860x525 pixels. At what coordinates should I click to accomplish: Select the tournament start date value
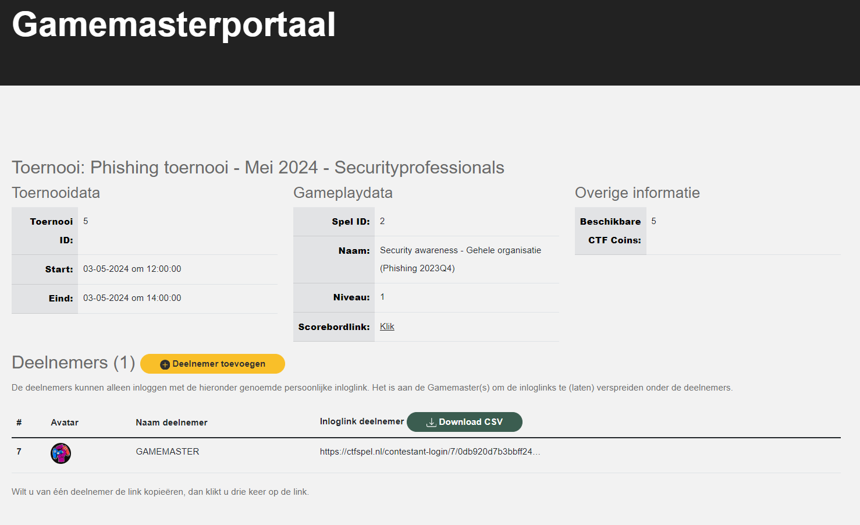point(132,269)
